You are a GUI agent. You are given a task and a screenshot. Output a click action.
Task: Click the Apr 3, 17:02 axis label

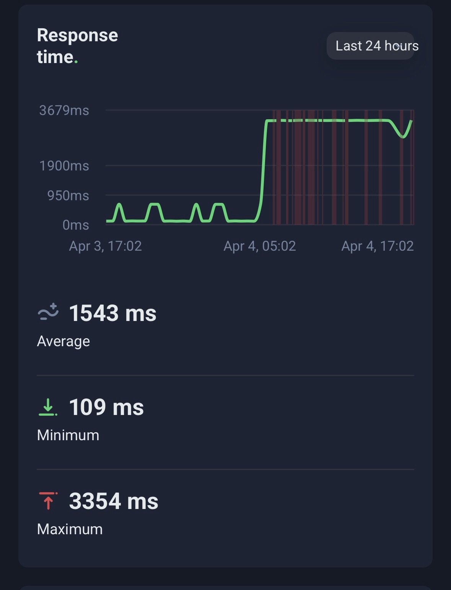105,246
